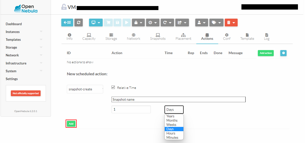Open the power off dropdown
This screenshot has height=143, width=305.
[x=153, y=22]
